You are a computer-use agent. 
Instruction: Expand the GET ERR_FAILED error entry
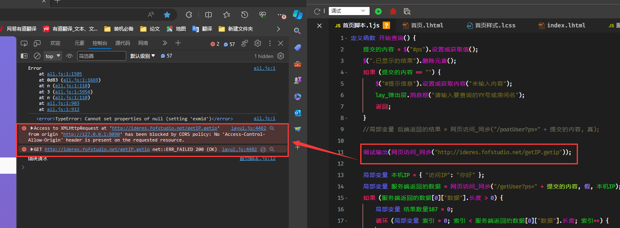(32, 149)
